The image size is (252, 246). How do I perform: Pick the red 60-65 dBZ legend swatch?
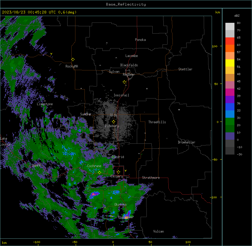(x=230, y=41)
